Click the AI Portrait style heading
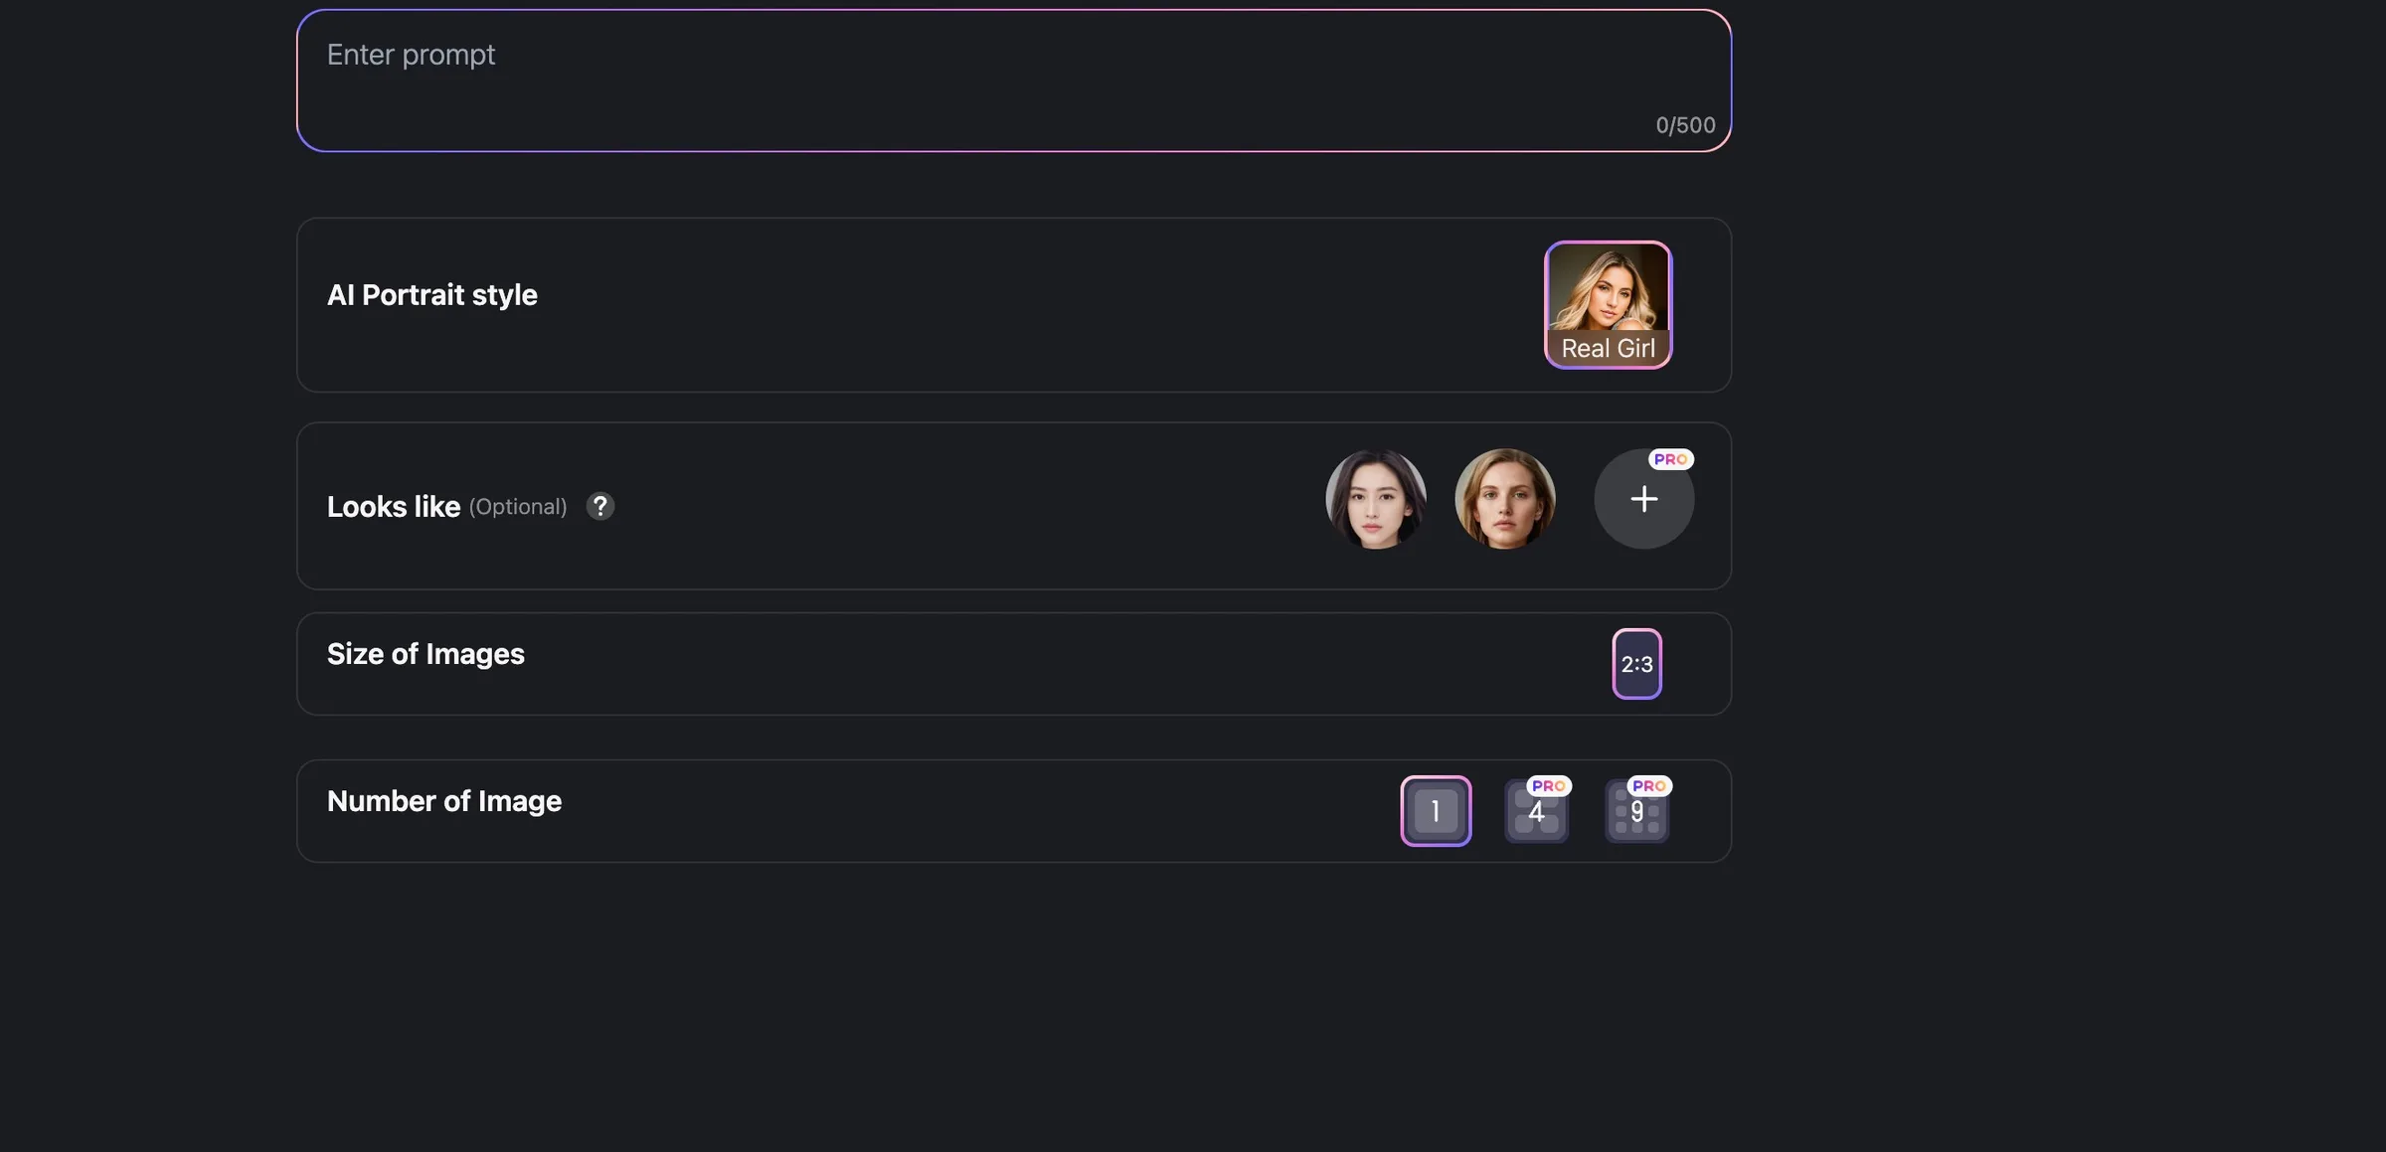Viewport: 2386px width, 1152px height. coord(432,295)
